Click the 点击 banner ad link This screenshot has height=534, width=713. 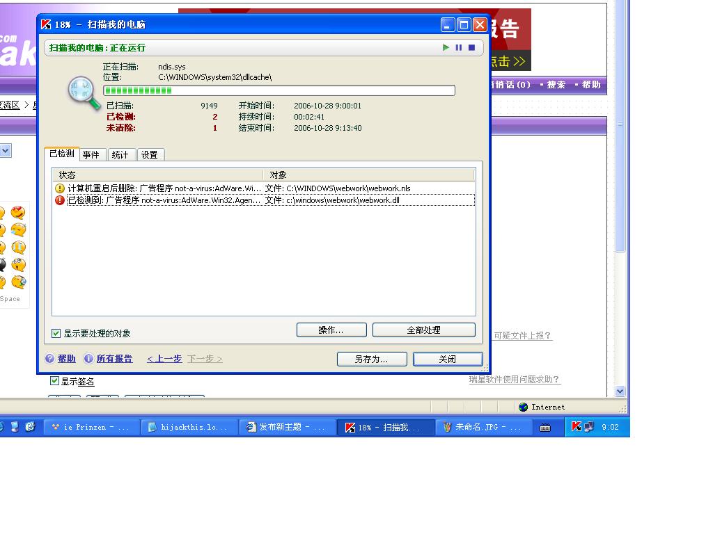509,61
